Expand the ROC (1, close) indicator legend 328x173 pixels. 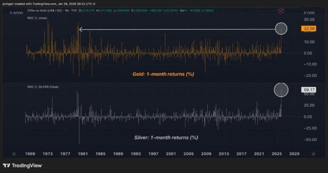point(37,18)
